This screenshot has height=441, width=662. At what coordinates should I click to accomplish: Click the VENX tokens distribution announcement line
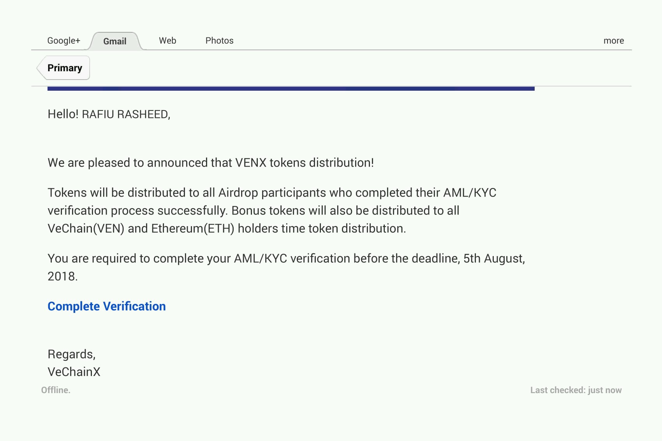(x=211, y=162)
